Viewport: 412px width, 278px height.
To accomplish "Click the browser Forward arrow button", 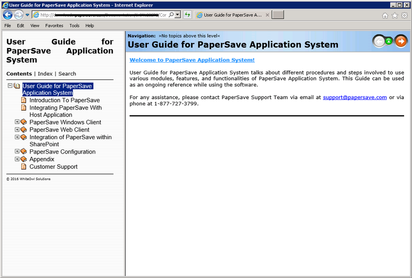I will 19,15.
